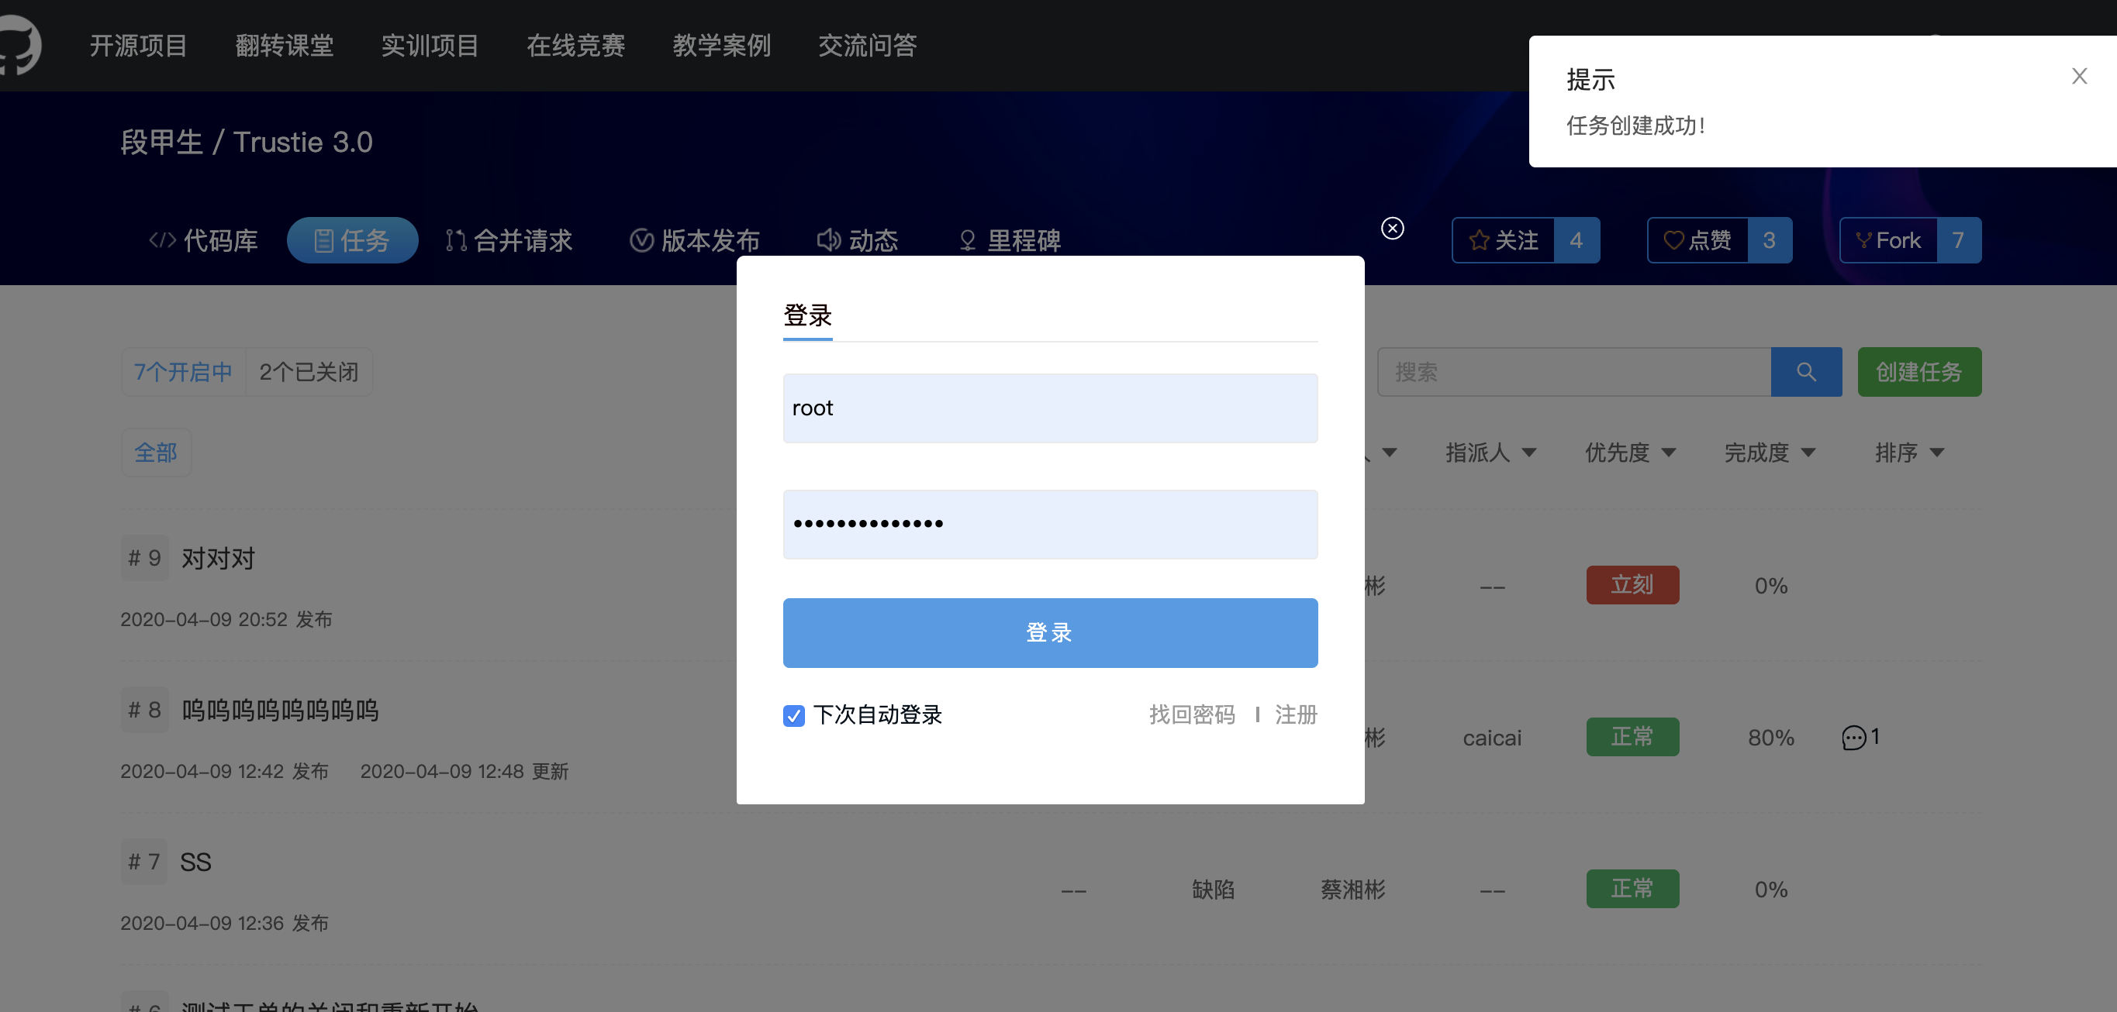Click the 点赞 count 3

tap(1770, 240)
